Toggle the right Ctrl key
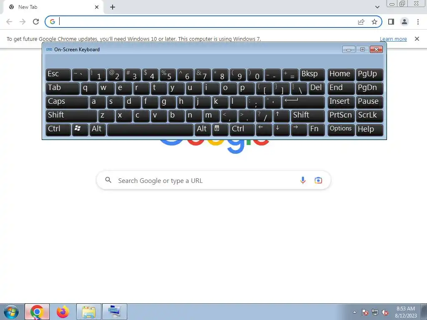Image resolution: width=427 pixels, height=320 pixels. point(242,130)
